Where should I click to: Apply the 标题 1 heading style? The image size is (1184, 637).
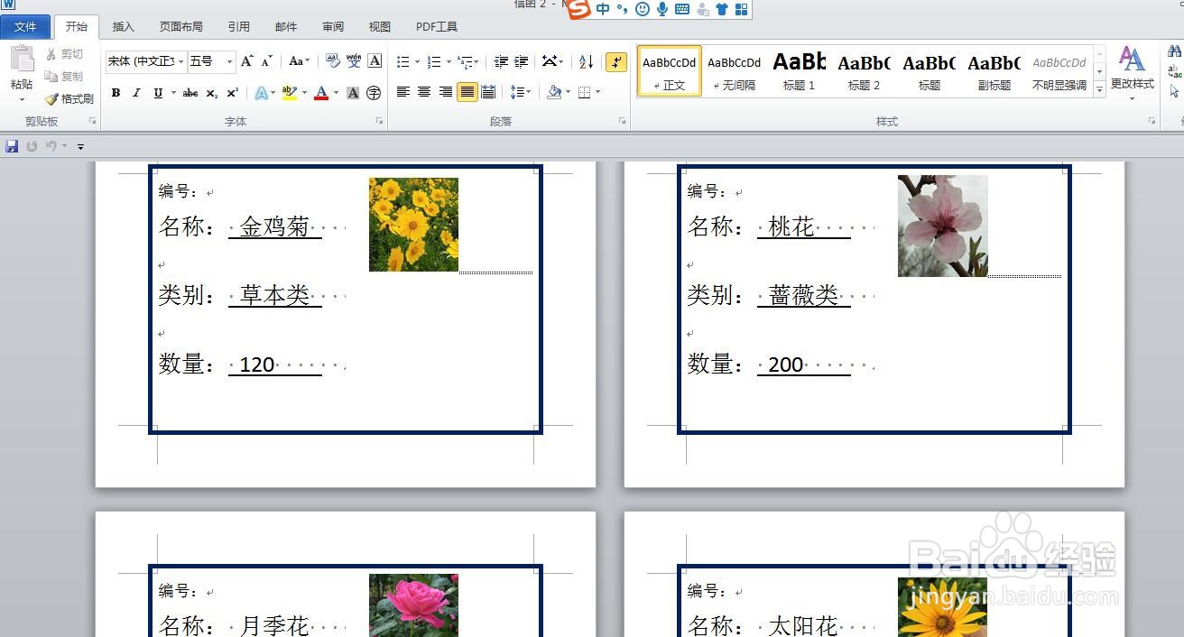pos(800,71)
